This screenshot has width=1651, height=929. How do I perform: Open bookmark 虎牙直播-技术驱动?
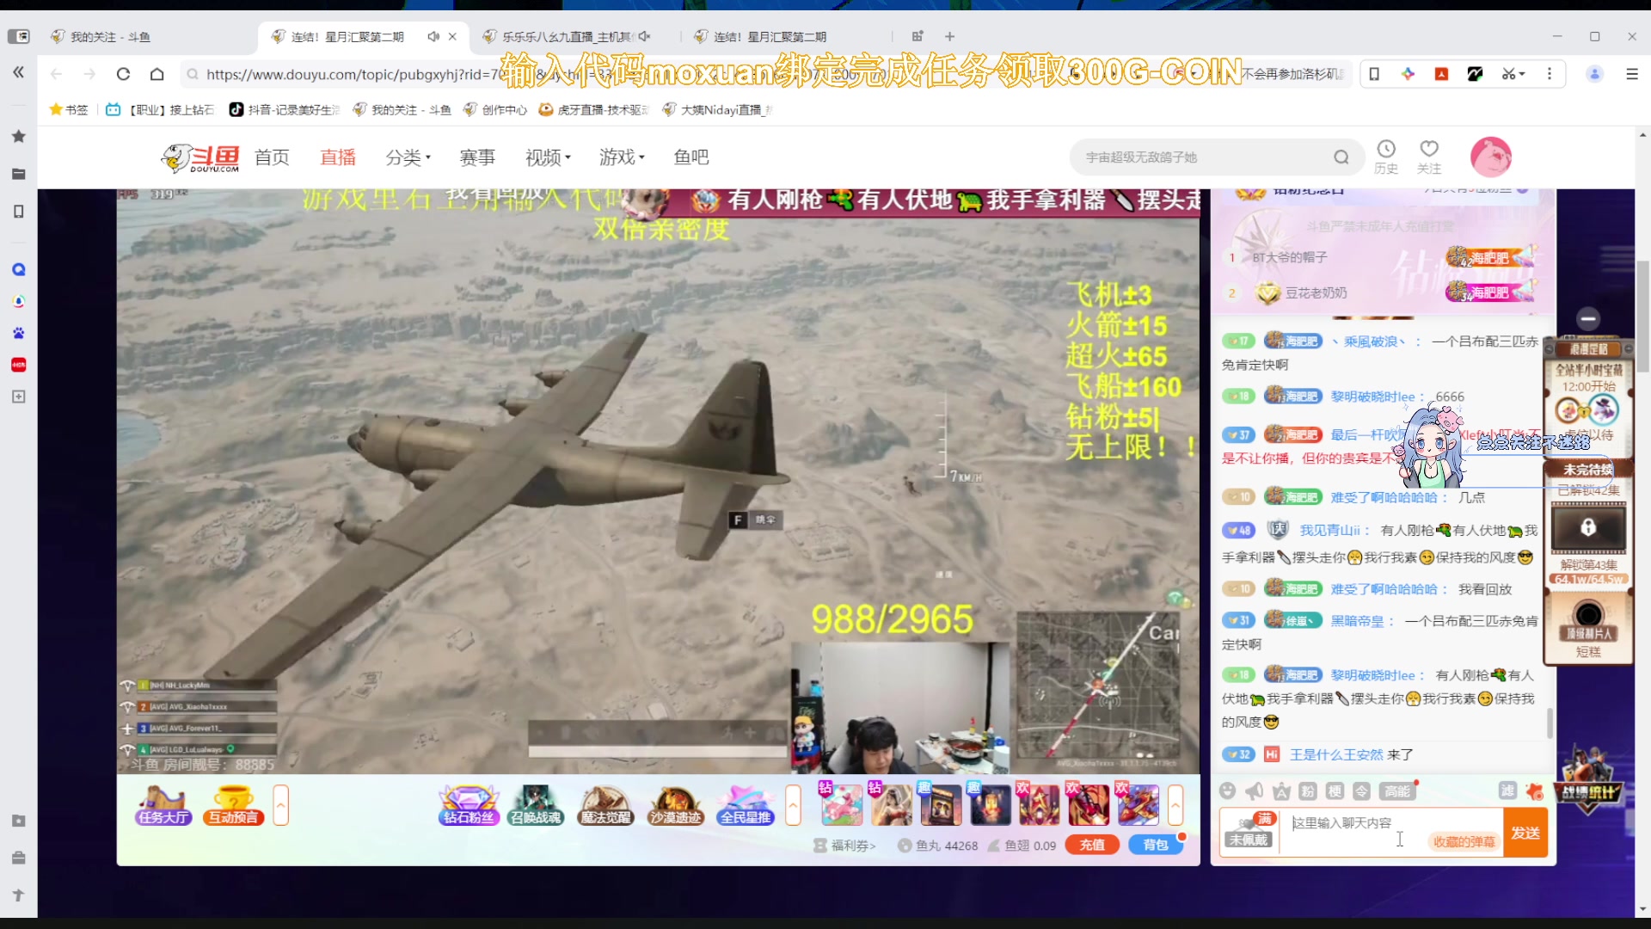tap(593, 109)
